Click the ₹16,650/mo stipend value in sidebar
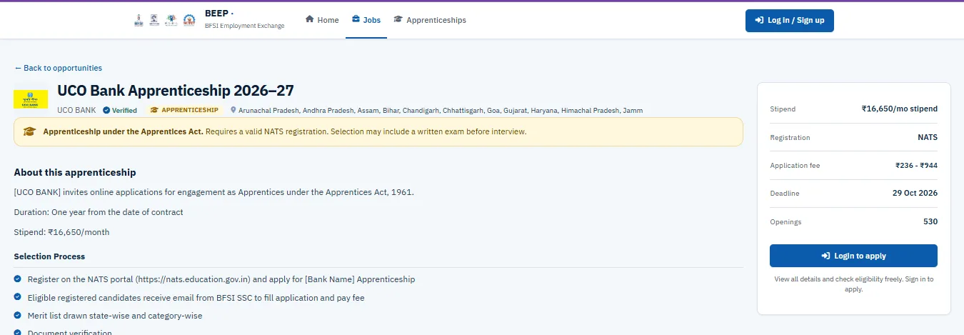 [900, 109]
